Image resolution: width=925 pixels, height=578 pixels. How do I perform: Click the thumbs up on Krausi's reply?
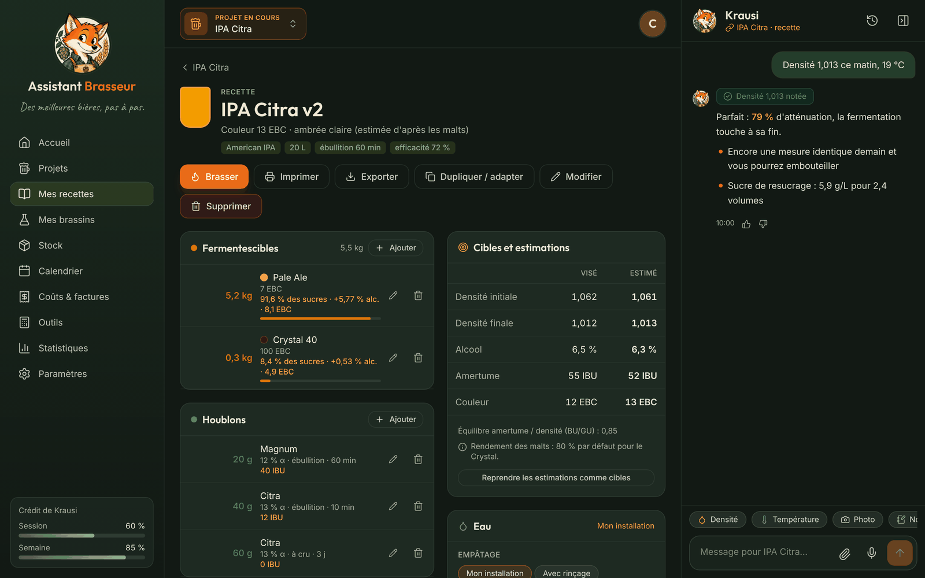tap(746, 224)
